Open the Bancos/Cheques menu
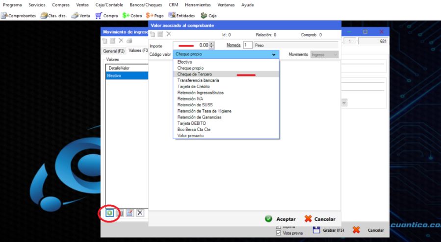The height and width of the screenshot is (242, 441). click(146, 5)
